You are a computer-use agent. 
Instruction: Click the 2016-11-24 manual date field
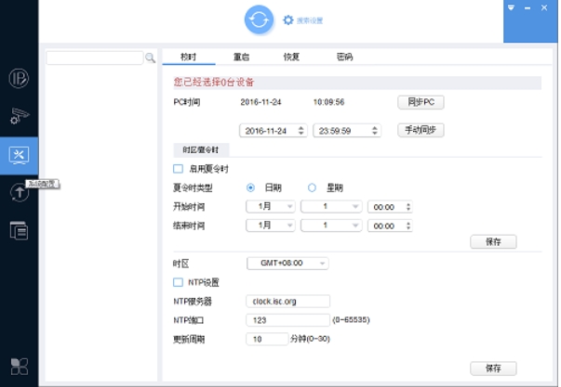(274, 131)
